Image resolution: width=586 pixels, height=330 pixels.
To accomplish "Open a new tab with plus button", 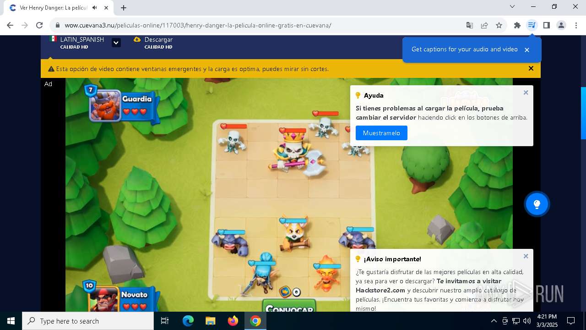I will (x=124, y=8).
